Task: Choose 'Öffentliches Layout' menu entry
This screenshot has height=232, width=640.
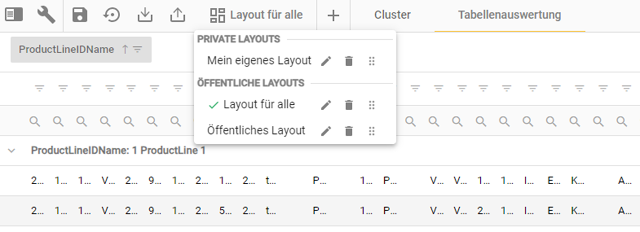Action: 256,131
